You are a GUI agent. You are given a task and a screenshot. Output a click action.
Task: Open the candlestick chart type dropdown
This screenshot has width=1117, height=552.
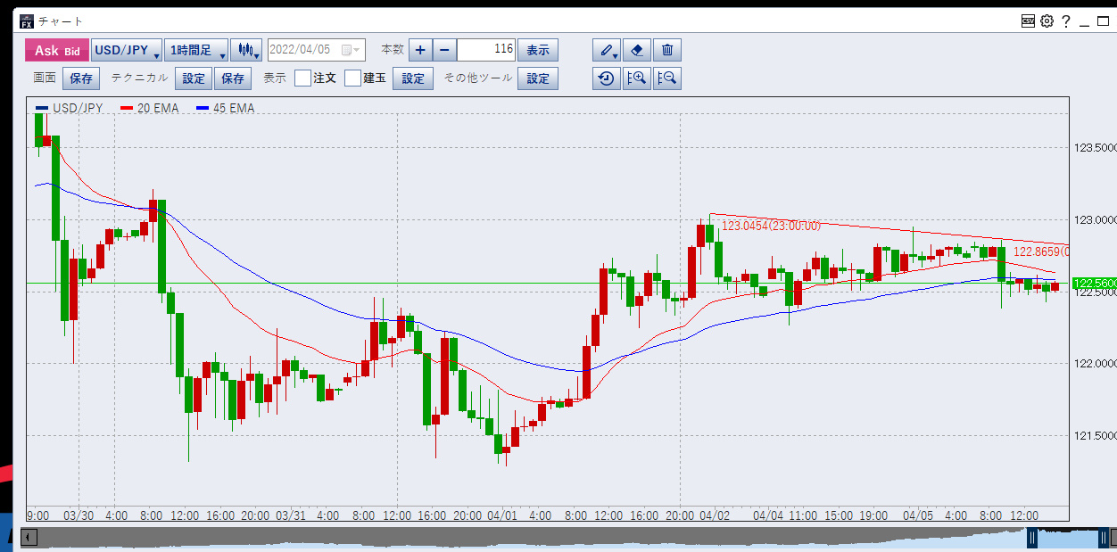(246, 50)
